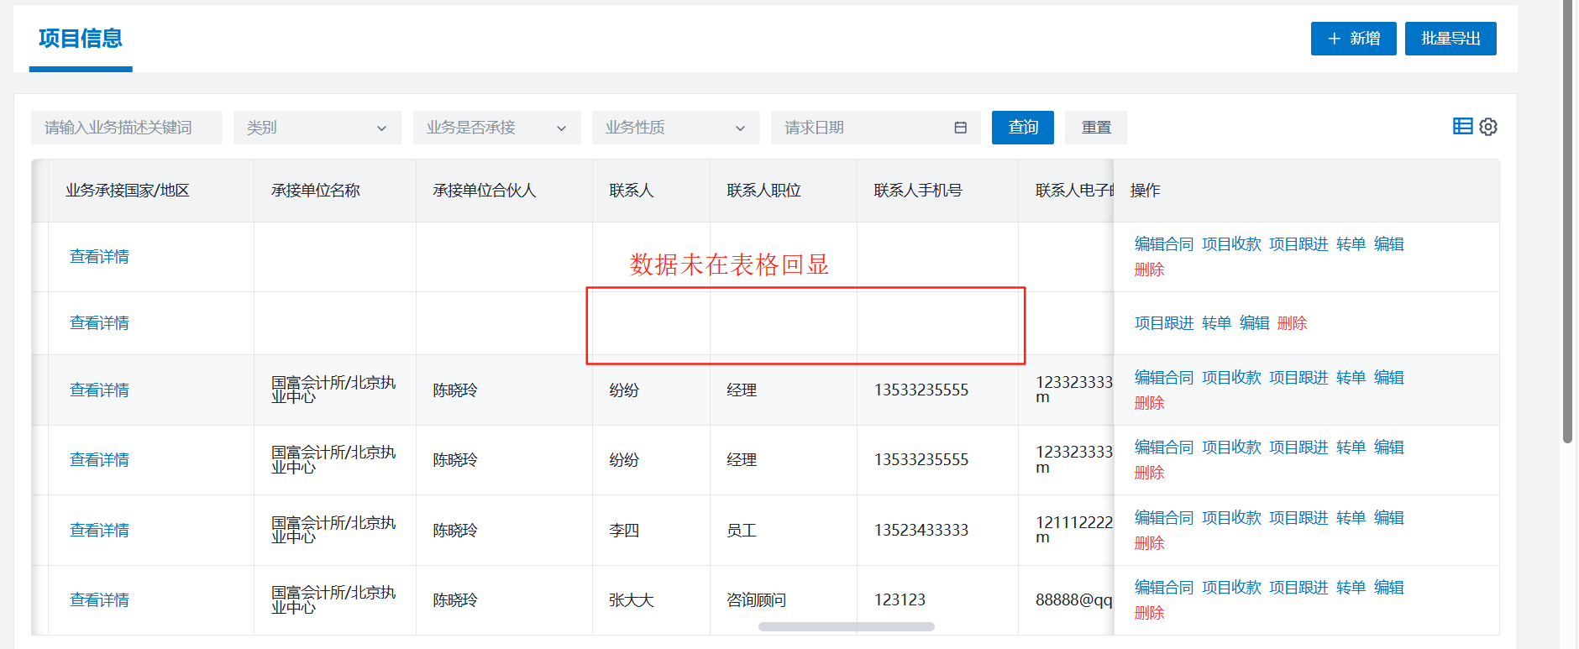The height and width of the screenshot is (649, 1579).
Task: Click the 批量导出 button
Action: [1450, 39]
